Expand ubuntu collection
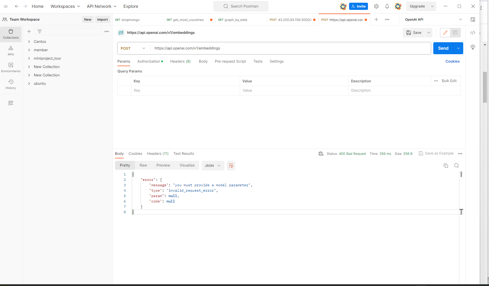This screenshot has height=286, width=489. tap(29, 84)
